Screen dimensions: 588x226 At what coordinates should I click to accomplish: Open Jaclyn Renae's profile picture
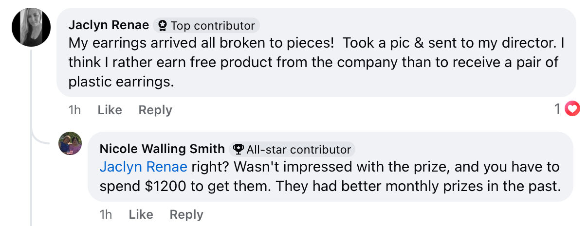click(31, 27)
